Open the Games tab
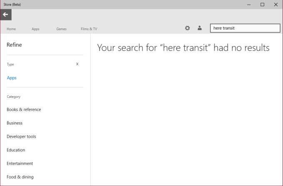This screenshot has height=186, width=283. pos(61,29)
